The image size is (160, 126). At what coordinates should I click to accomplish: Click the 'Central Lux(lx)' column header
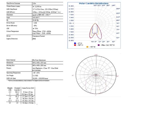pos(17,89)
